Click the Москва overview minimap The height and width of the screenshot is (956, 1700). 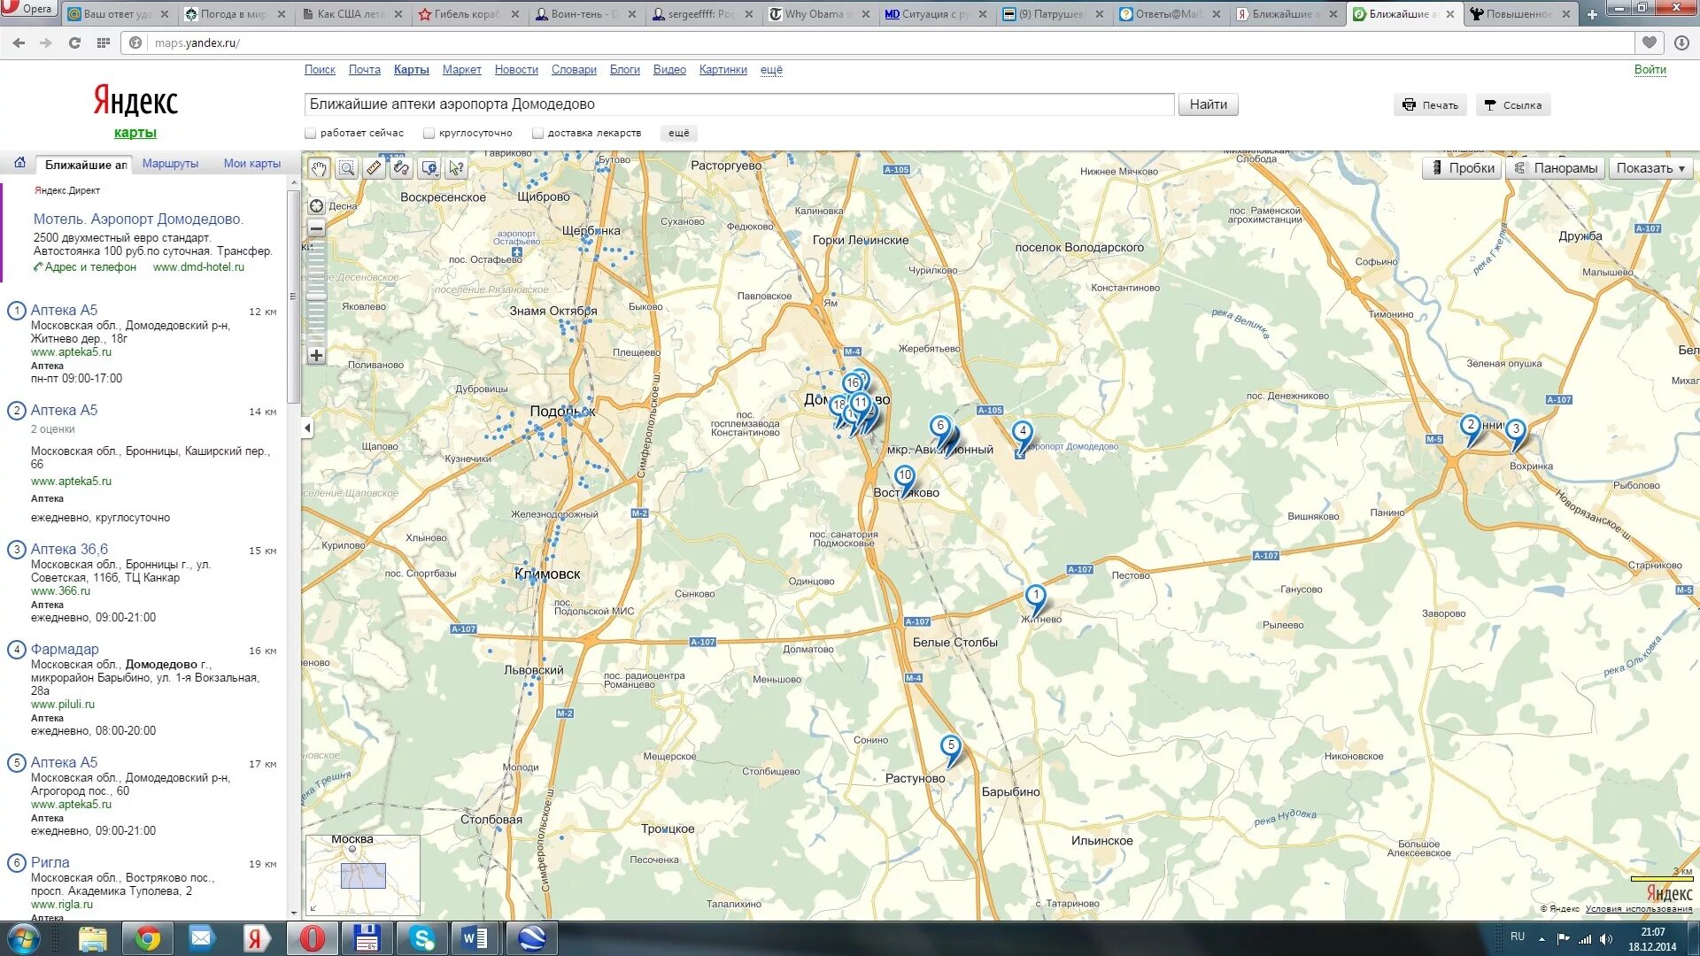(x=363, y=875)
